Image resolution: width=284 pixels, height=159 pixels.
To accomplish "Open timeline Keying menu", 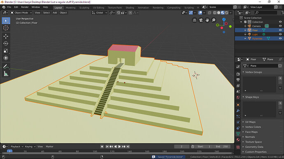I will 30,147.
